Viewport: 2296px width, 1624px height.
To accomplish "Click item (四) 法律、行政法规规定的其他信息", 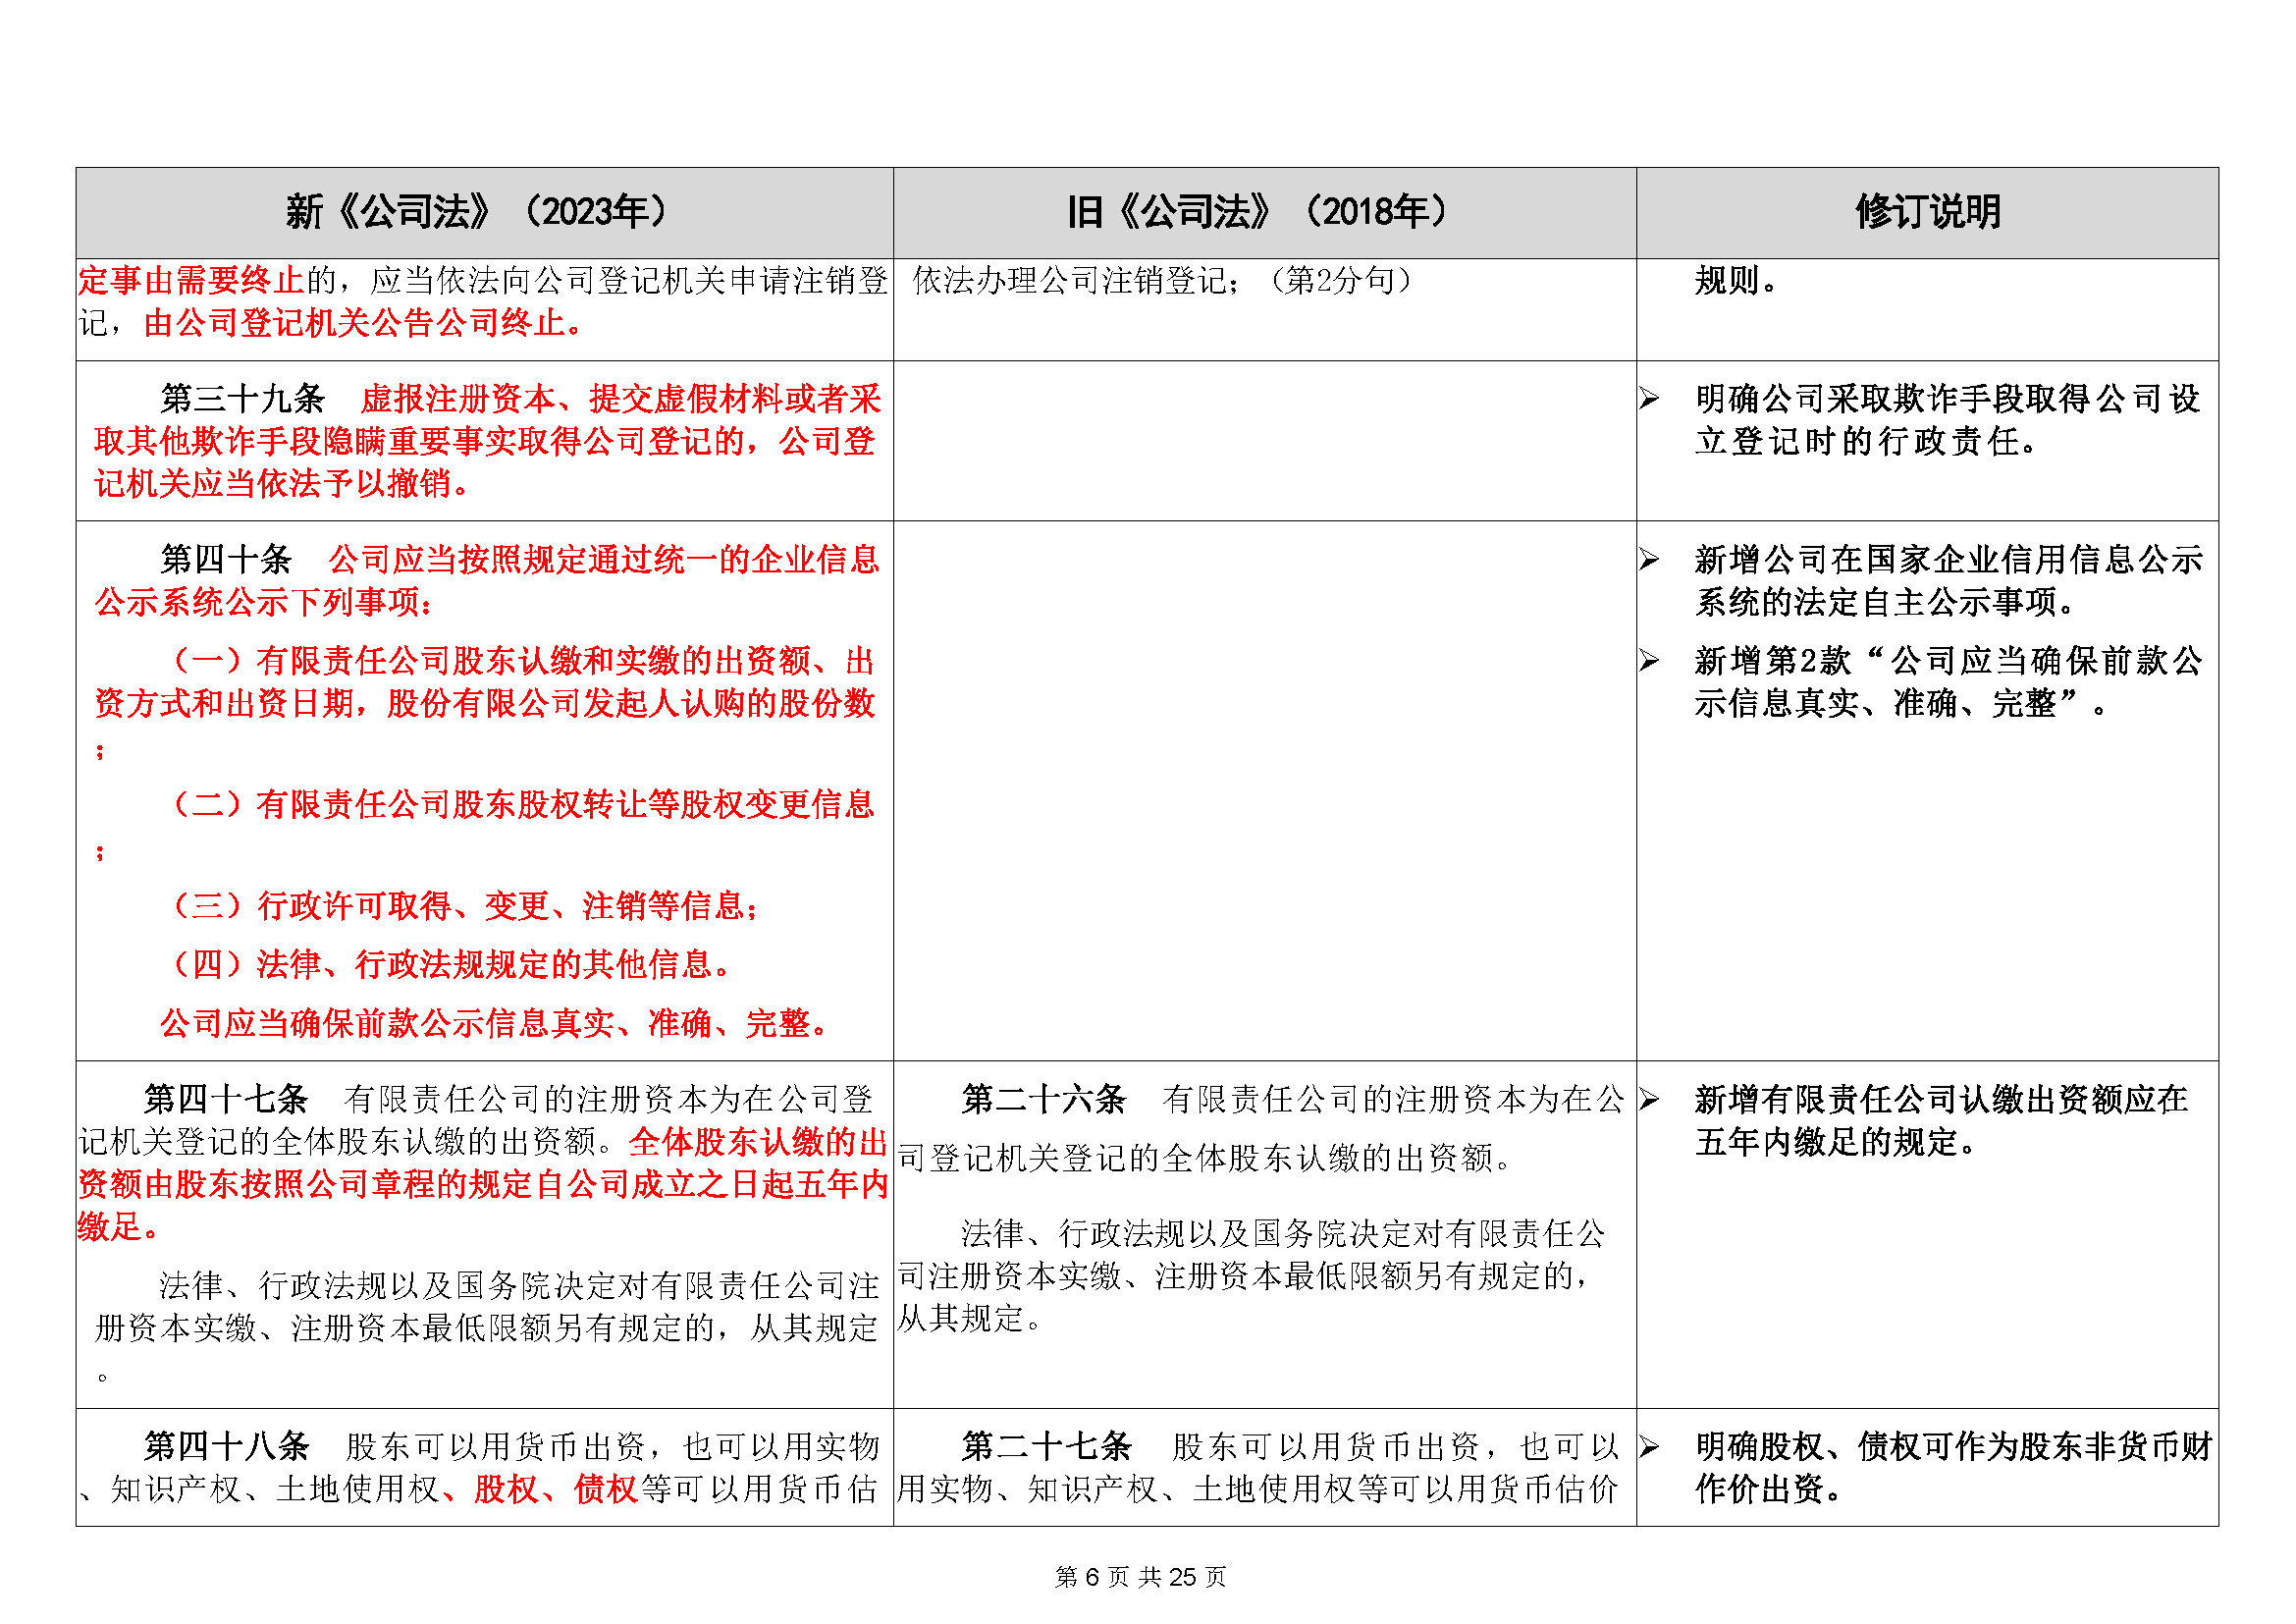I will coord(450,965).
